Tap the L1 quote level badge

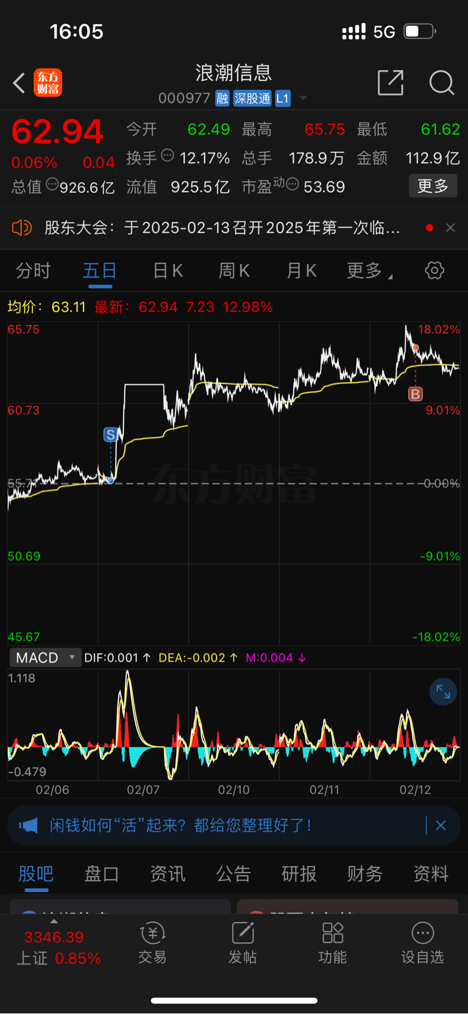tap(283, 98)
